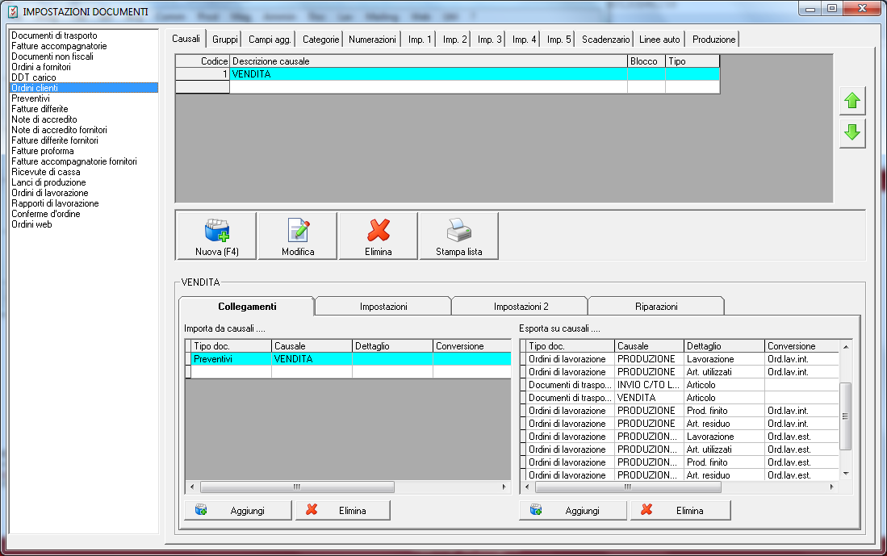The height and width of the screenshot is (556, 887).
Task: Select Conferme d'ordine in the list
Action: [x=46, y=213]
